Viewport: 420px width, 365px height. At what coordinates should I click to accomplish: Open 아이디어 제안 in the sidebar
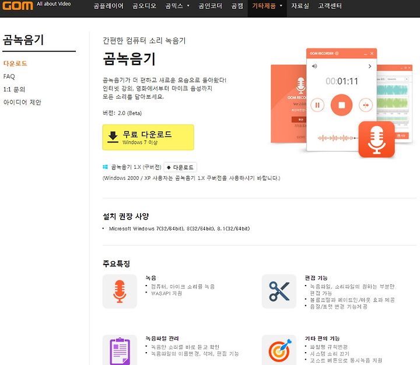22,102
